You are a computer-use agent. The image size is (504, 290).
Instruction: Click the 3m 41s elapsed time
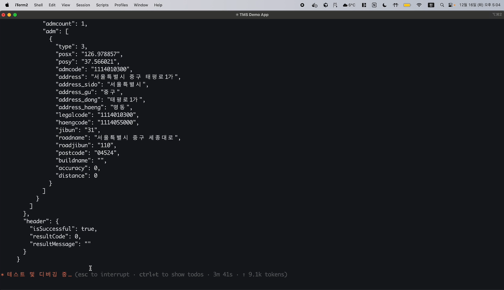pyautogui.click(x=223, y=275)
